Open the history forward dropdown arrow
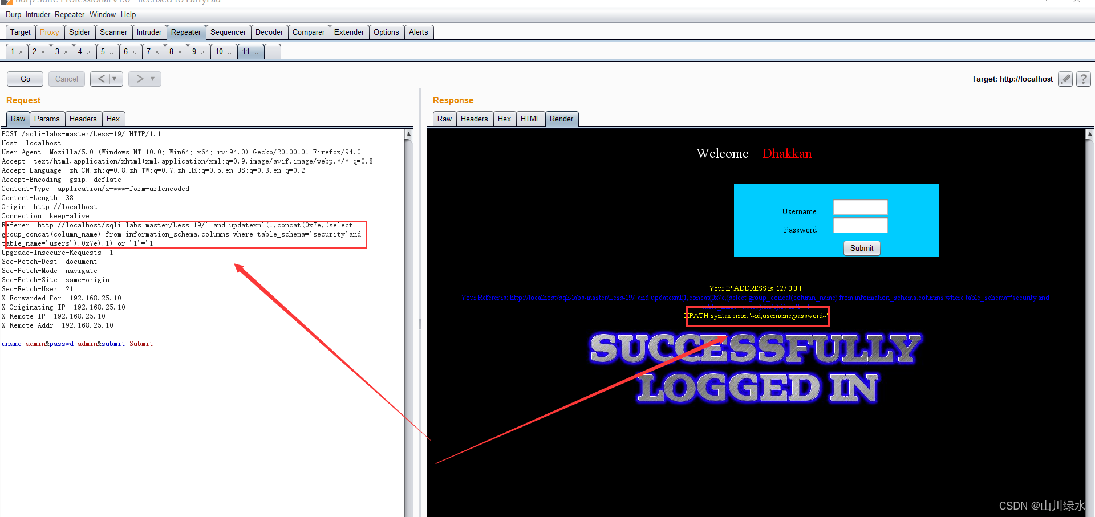The width and height of the screenshot is (1095, 517). 153,79
